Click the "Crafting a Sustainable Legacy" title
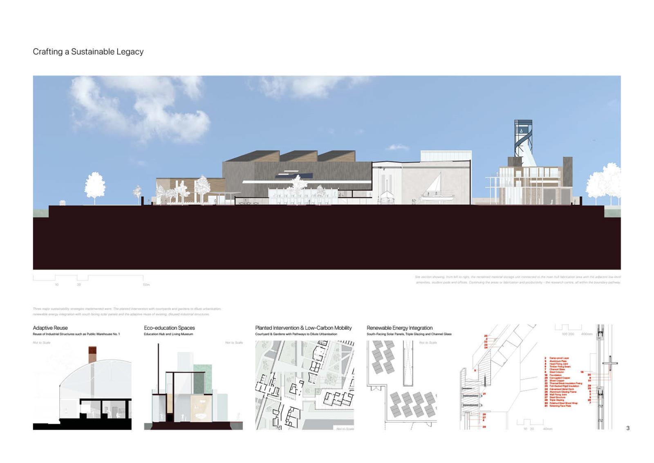654x463 pixels. click(x=88, y=52)
